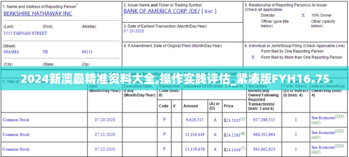Click the owned total 981,662,623
The height and width of the screenshot is (157, 349).
264,149
